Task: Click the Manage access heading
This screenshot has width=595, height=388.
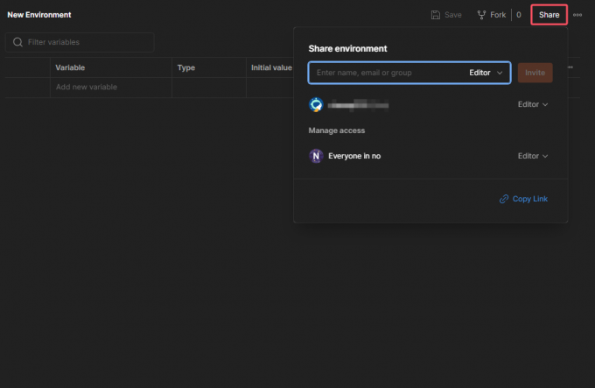Action: [337, 131]
